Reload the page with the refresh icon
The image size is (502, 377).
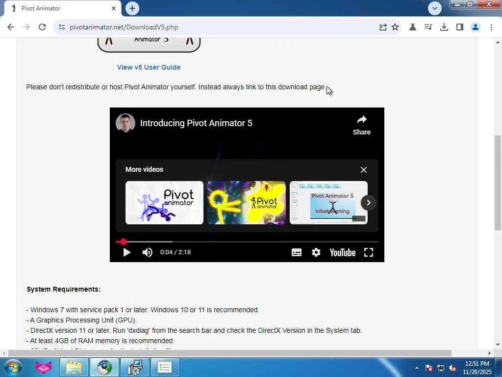click(42, 27)
